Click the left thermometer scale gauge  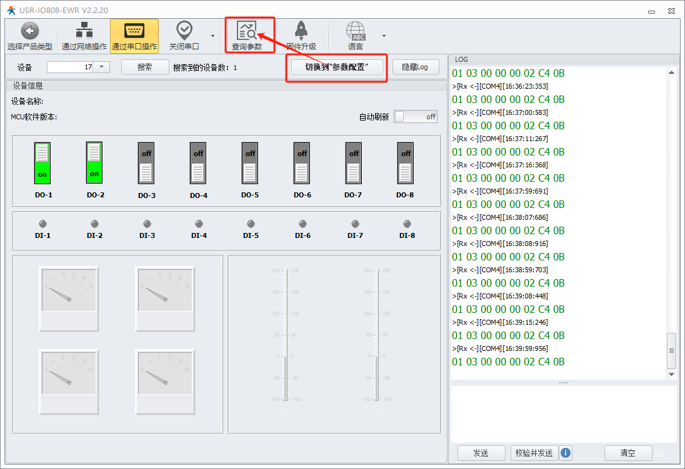pos(286,335)
